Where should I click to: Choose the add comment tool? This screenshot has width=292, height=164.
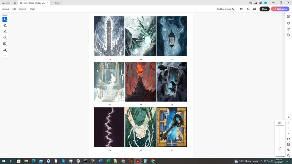[5, 26]
